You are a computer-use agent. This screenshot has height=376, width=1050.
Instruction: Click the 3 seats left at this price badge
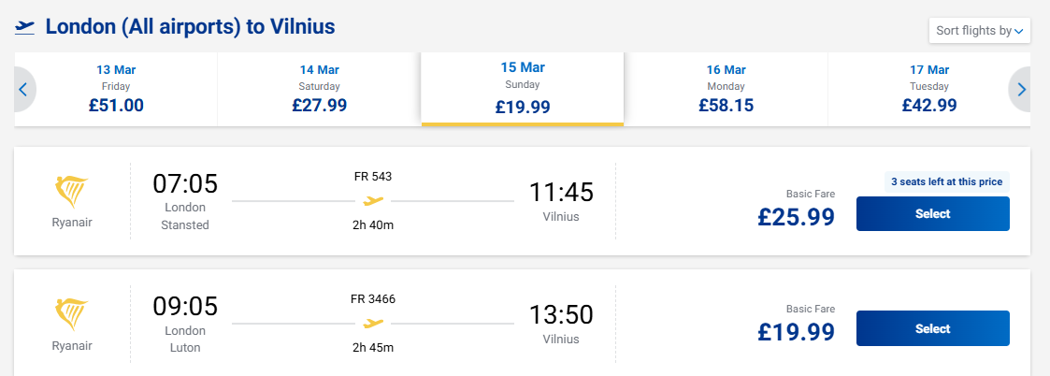point(946,182)
